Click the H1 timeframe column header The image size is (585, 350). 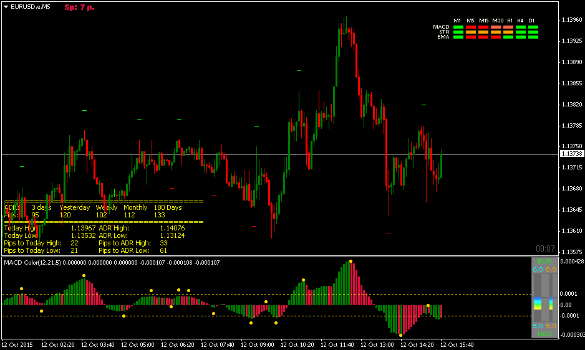(x=510, y=21)
